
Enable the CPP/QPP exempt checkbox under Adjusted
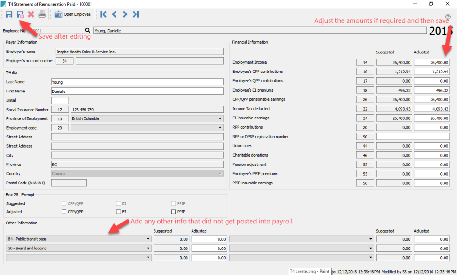63,212
